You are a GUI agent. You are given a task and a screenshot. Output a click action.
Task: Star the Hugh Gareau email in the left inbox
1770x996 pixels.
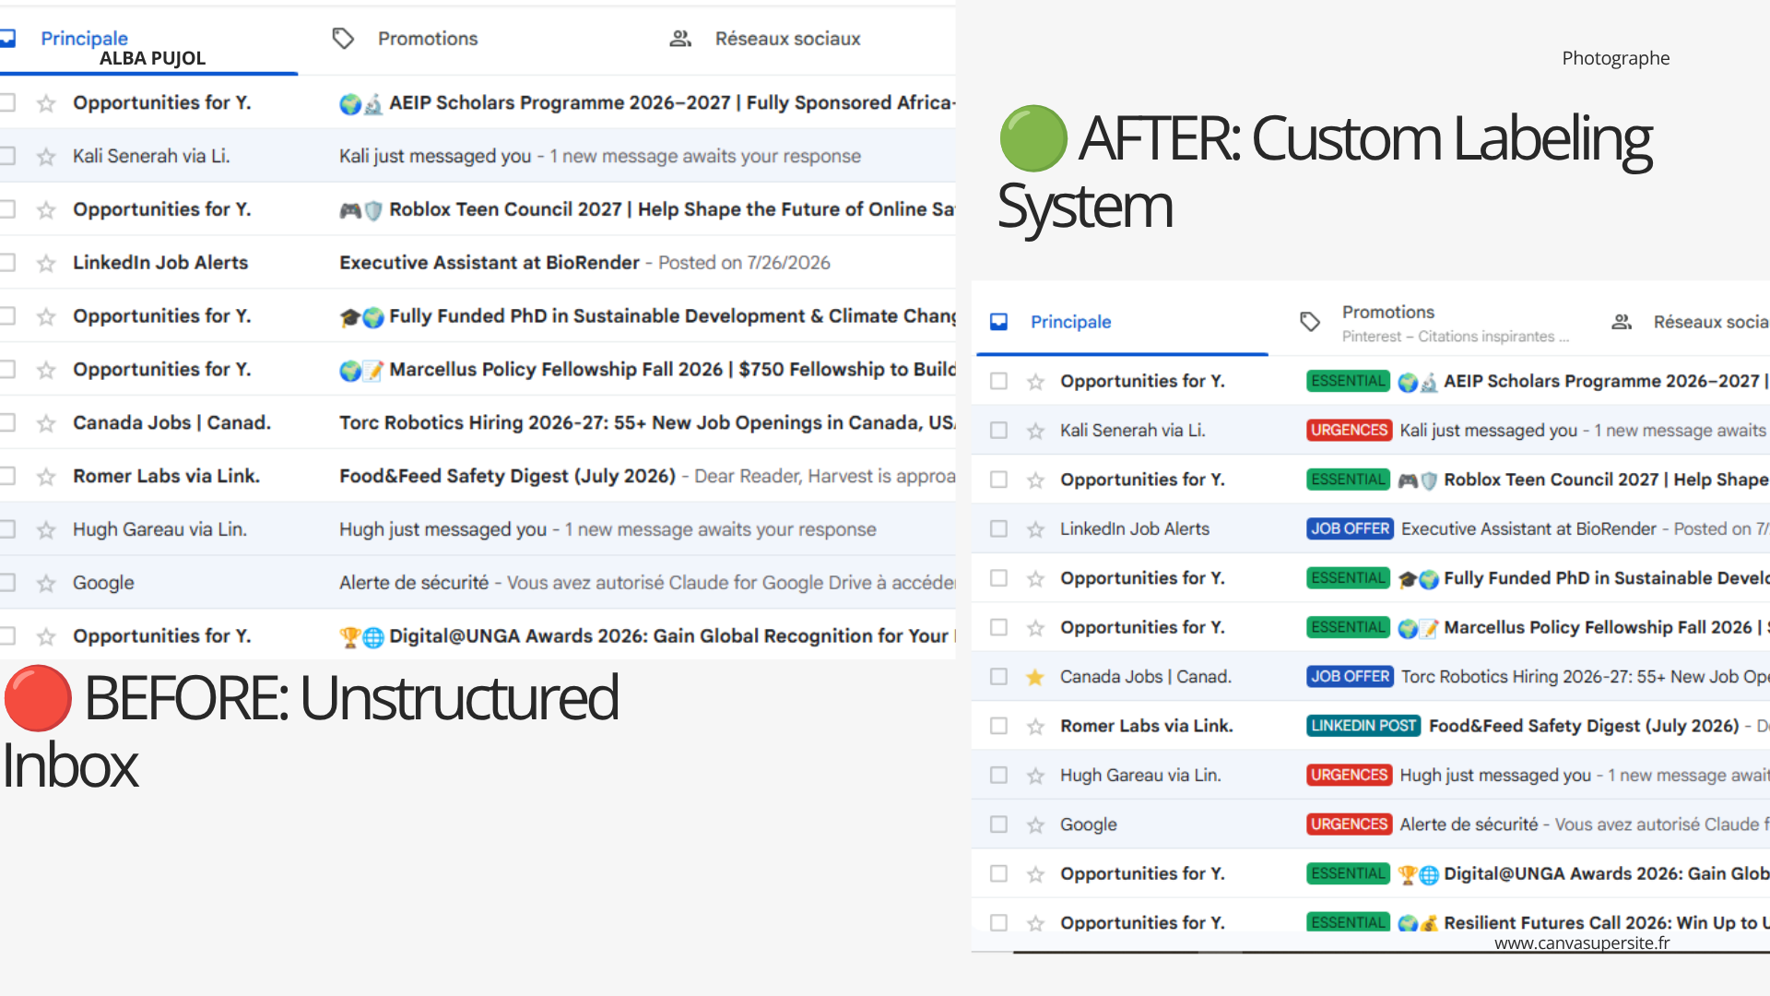tap(46, 530)
